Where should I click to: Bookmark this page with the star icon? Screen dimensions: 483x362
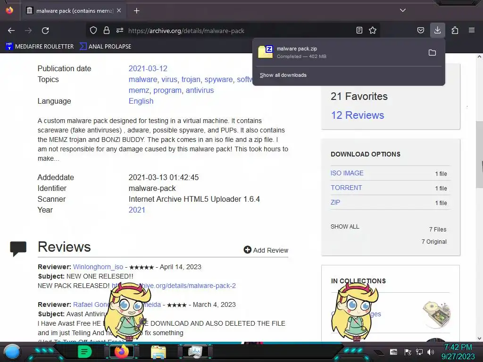[x=373, y=30]
